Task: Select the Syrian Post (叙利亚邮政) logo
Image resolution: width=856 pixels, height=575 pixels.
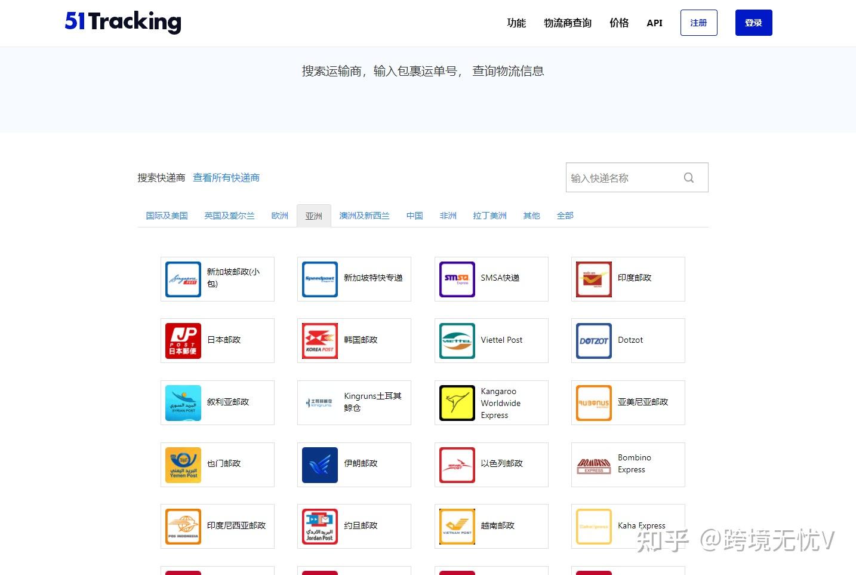Action: [x=183, y=403]
